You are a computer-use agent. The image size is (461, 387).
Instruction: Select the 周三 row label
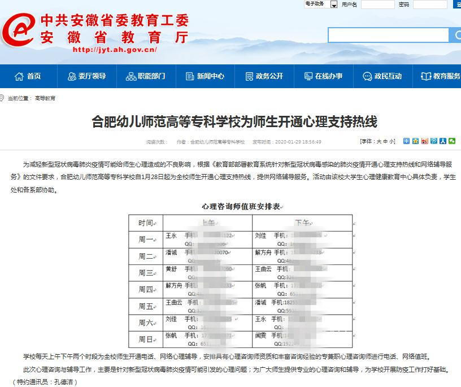click(x=146, y=273)
